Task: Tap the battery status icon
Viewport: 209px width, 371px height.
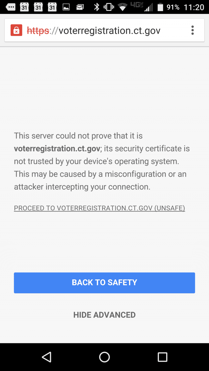Action: 160,7
